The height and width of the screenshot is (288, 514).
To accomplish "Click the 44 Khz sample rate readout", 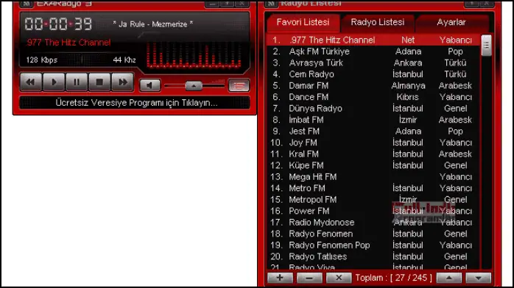I will [124, 60].
